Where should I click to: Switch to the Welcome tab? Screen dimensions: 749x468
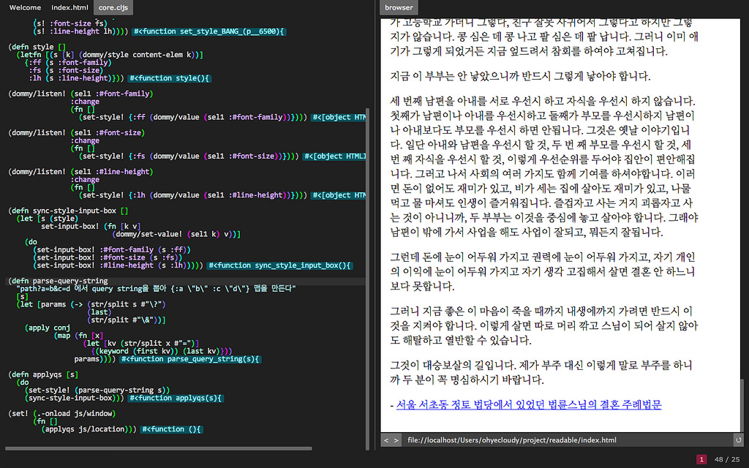pos(25,7)
